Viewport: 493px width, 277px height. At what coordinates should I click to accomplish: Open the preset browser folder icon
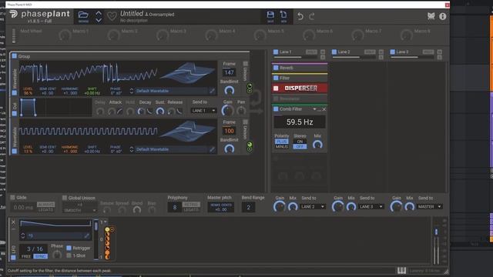(83, 15)
